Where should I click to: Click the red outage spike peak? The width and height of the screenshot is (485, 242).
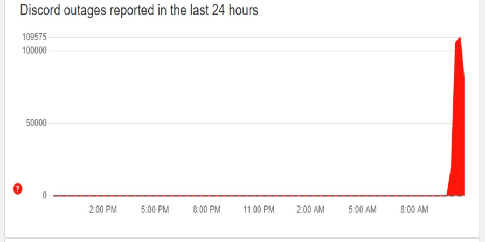pyautogui.click(x=460, y=38)
